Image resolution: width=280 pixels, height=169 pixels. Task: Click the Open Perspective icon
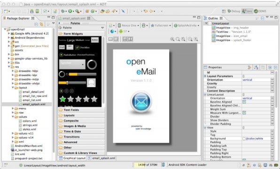coord(224,11)
